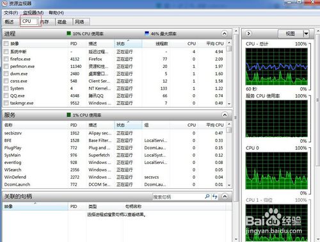Viewport: 320px width, 242px height.
Task: Click the 资源监视器 title bar icon
Action: pos(4,4)
